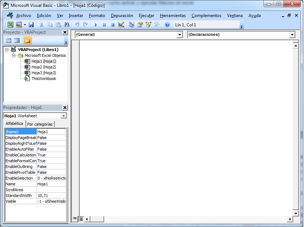304x227 pixels.
Task: Switch to the Por categorías tab
Action: click(x=40, y=124)
